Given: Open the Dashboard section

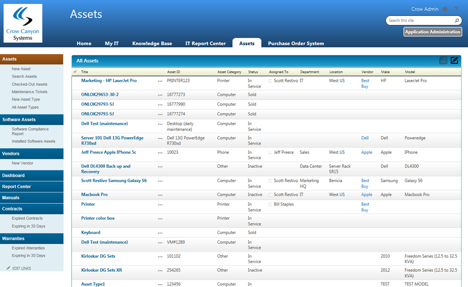Looking at the screenshot, I should (32, 175).
